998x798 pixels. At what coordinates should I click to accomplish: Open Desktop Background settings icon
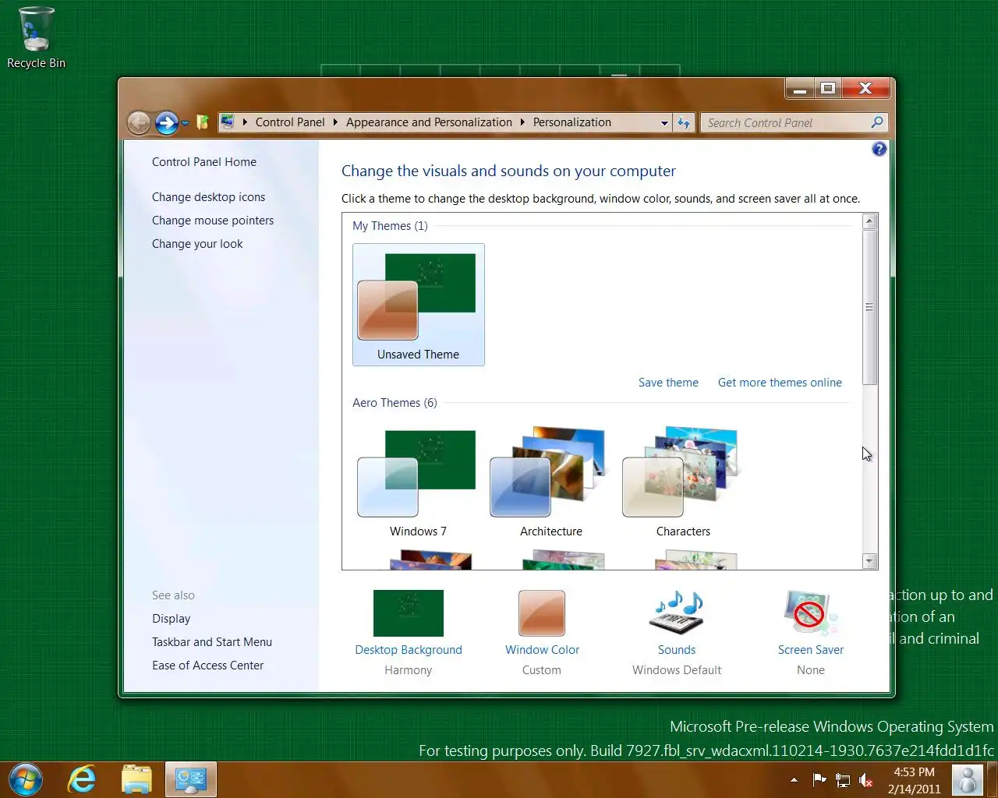tap(409, 613)
